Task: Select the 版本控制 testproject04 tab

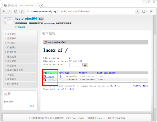Action: (20, 5)
